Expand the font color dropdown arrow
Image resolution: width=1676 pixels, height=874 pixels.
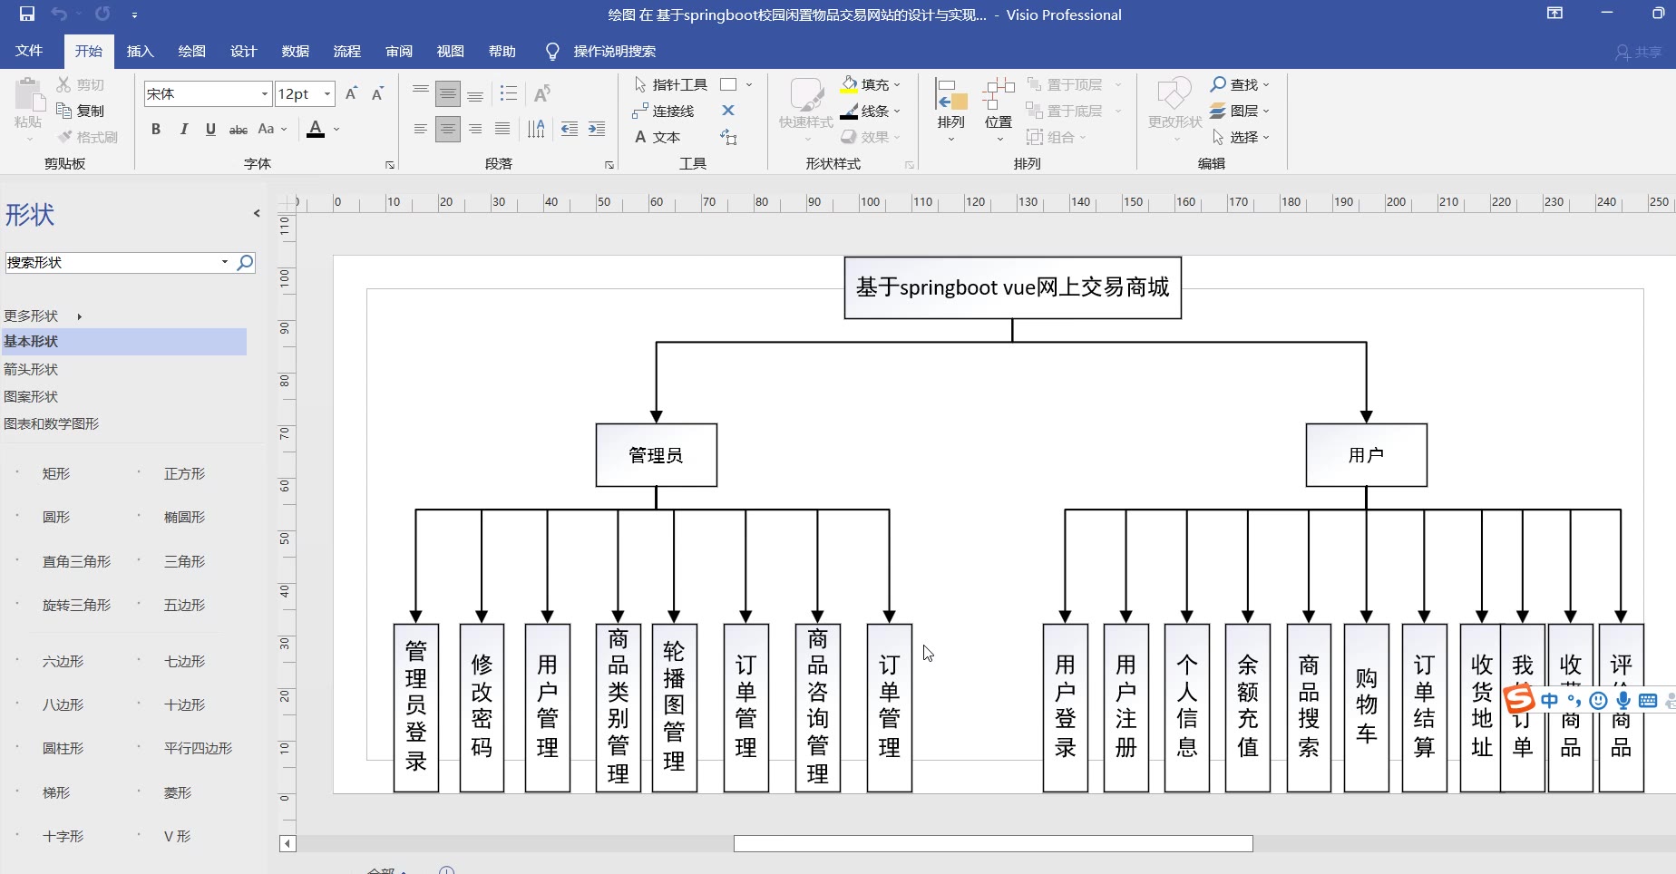pos(336,129)
